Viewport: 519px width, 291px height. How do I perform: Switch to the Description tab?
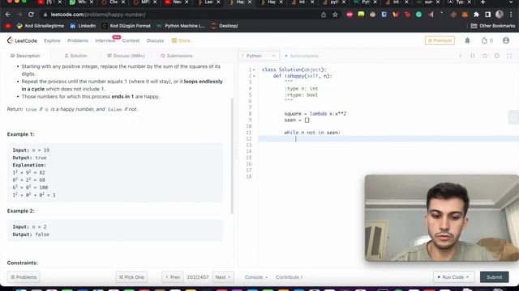25,56
